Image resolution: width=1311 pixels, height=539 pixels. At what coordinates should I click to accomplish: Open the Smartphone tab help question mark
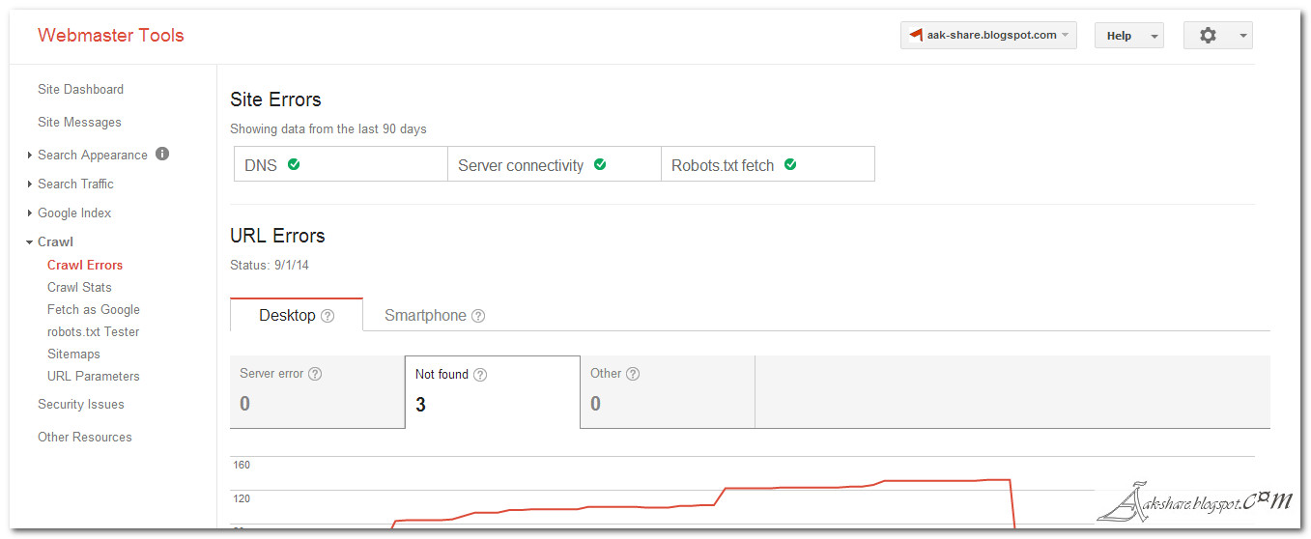478,316
